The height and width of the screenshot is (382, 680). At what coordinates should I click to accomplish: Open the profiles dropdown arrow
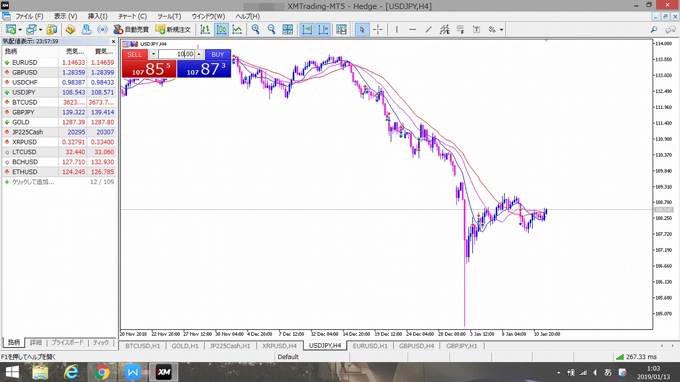40,30
